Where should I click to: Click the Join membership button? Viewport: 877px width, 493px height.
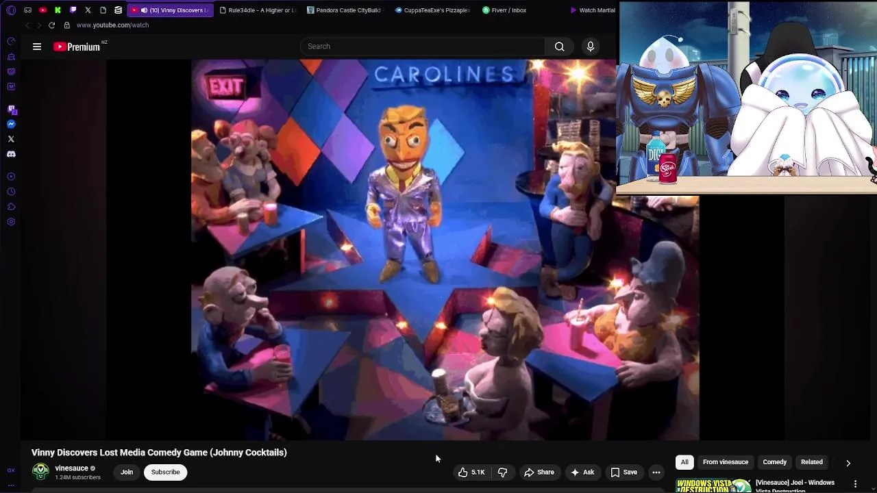[127, 472]
